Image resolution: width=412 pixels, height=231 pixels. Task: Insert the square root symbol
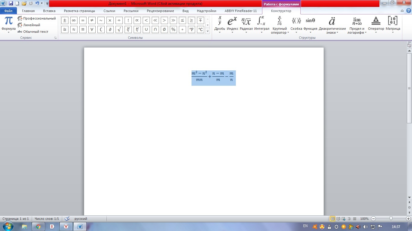tap(119, 29)
